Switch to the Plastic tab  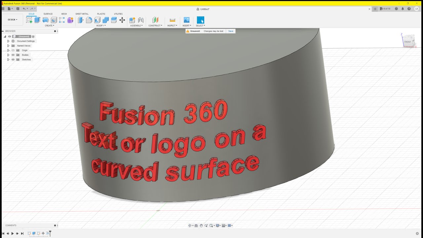tap(101, 14)
